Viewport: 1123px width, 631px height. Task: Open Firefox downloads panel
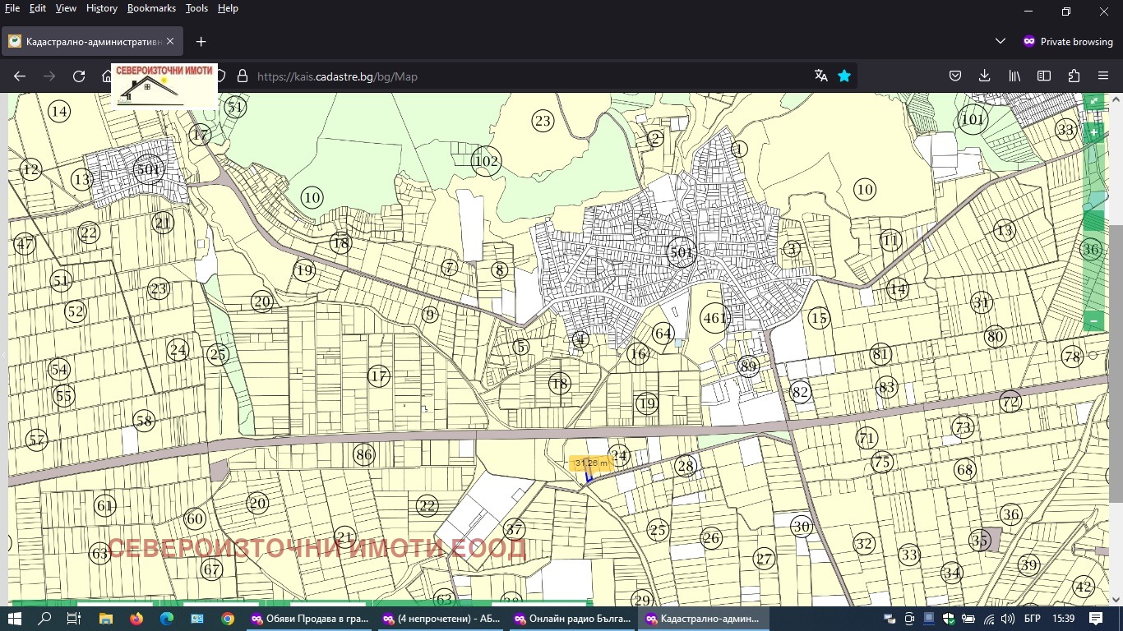click(x=984, y=76)
